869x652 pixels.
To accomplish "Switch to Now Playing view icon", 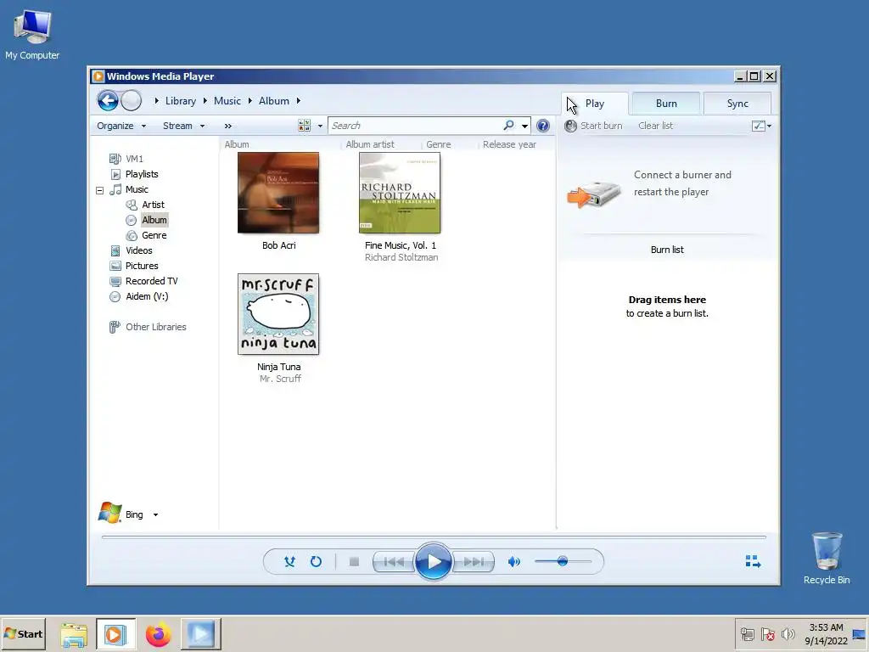I will (754, 562).
